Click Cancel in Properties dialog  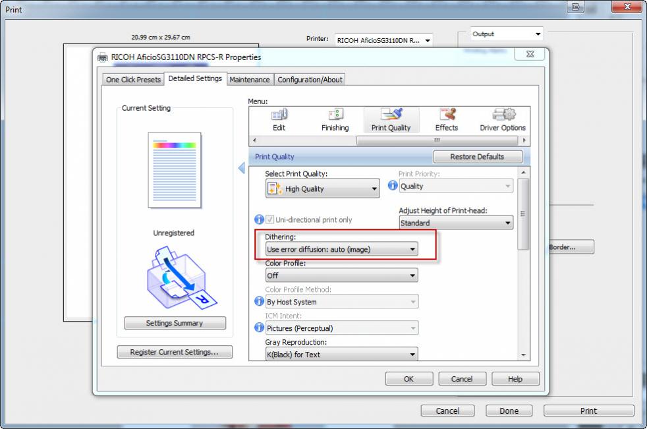point(462,379)
